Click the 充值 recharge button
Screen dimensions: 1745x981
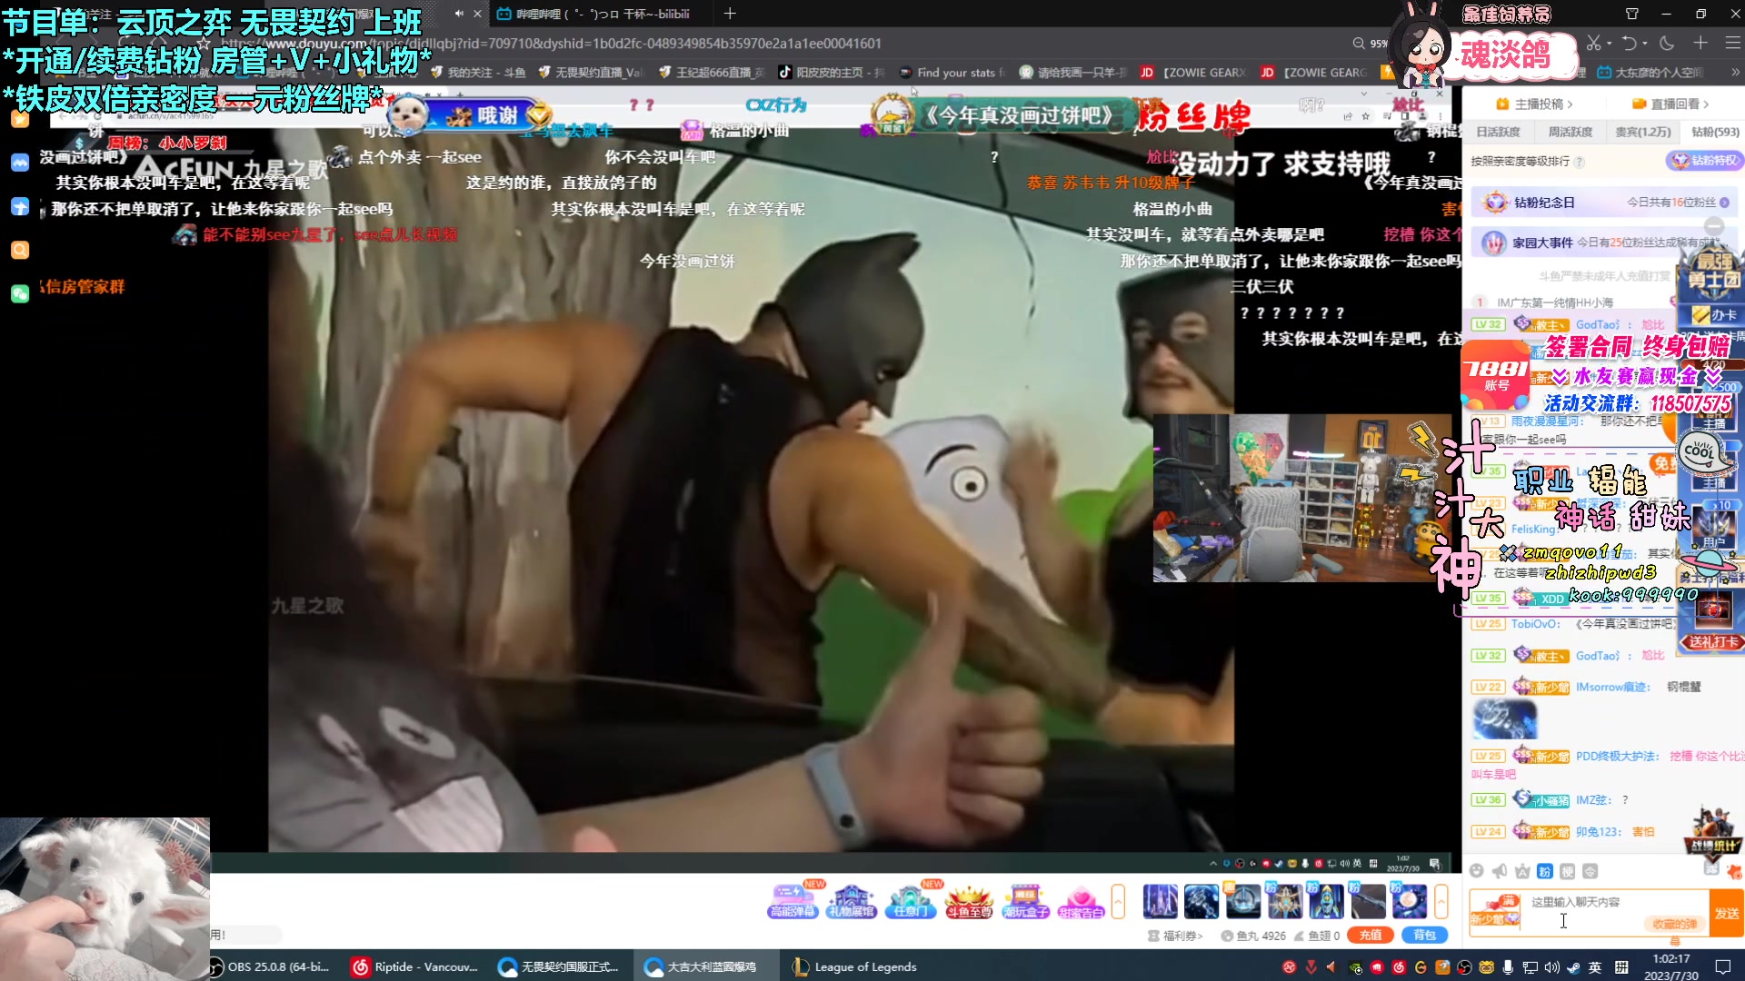(1371, 935)
